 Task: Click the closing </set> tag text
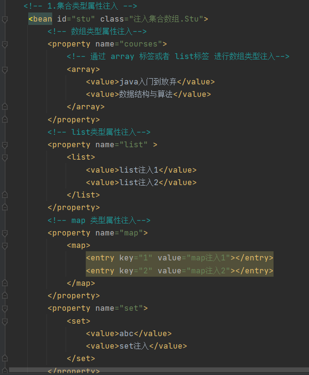pos(81,359)
